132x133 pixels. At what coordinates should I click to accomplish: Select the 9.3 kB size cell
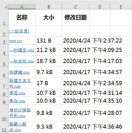pyautogui.click(x=49, y=127)
